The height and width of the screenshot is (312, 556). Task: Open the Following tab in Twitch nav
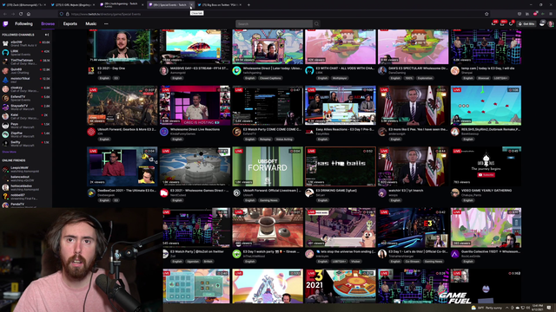point(23,23)
